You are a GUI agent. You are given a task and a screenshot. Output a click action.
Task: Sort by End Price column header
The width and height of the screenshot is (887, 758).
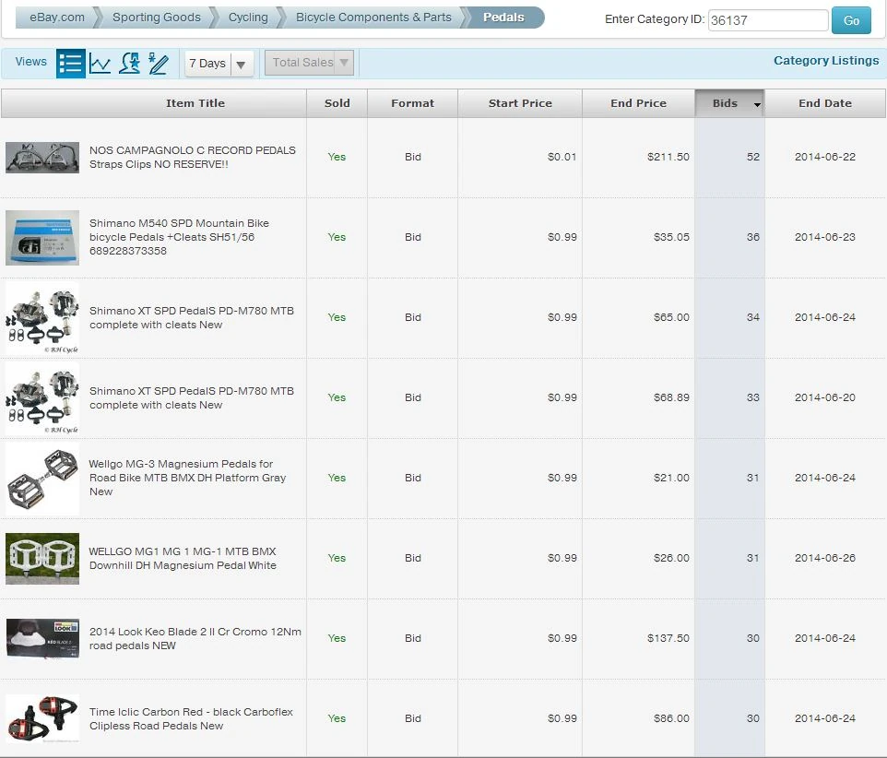(x=638, y=103)
